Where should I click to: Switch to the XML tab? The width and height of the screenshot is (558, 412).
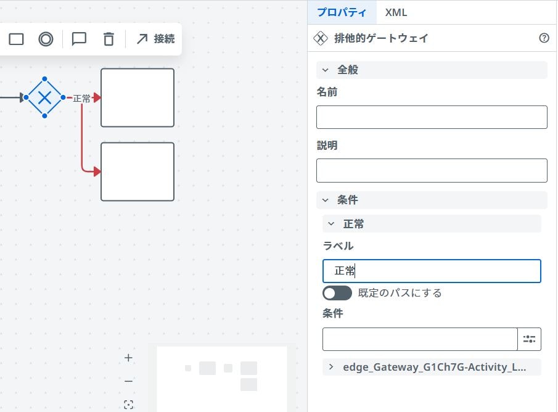coord(396,12)
